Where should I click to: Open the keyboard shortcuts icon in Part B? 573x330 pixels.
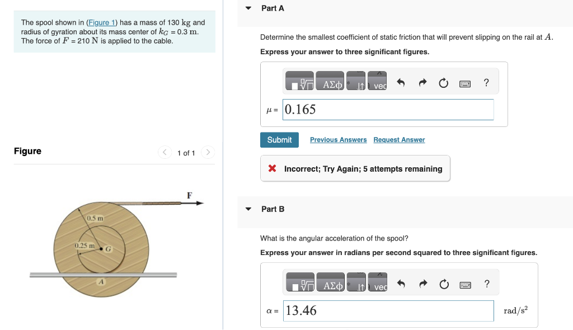pyautogui.click(x=464, y=284)
